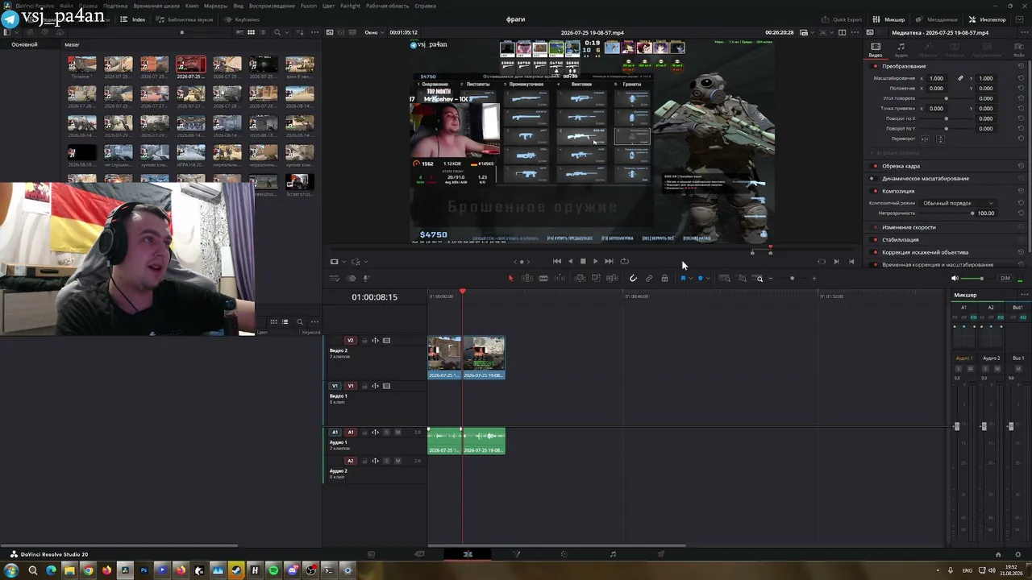
Task: Click the stop playback button
Action: pos(583,261)
